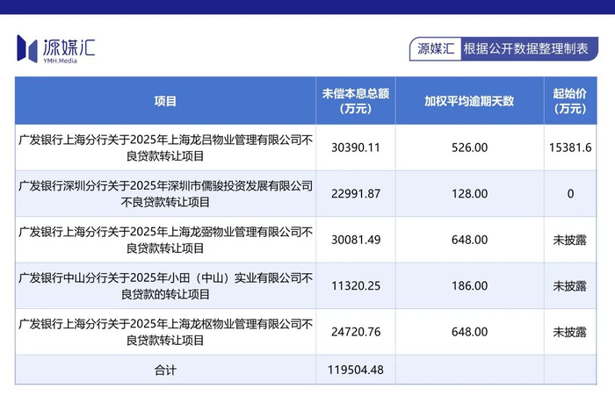Screen dimensions: 615x403
Task: Select the 15381.6 starting price cell
Action: click(575, 148)
